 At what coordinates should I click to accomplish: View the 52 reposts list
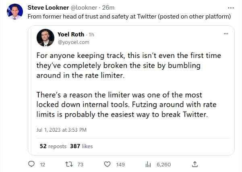click(53, 146)
